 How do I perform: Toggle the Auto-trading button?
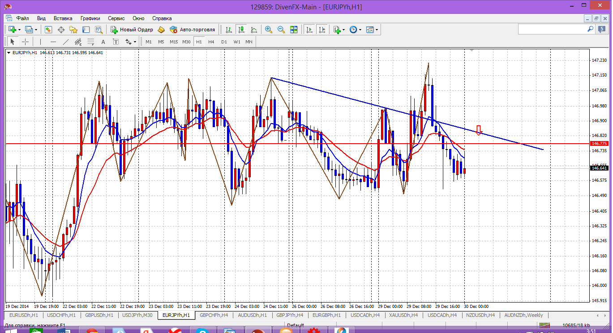[192, 30]
